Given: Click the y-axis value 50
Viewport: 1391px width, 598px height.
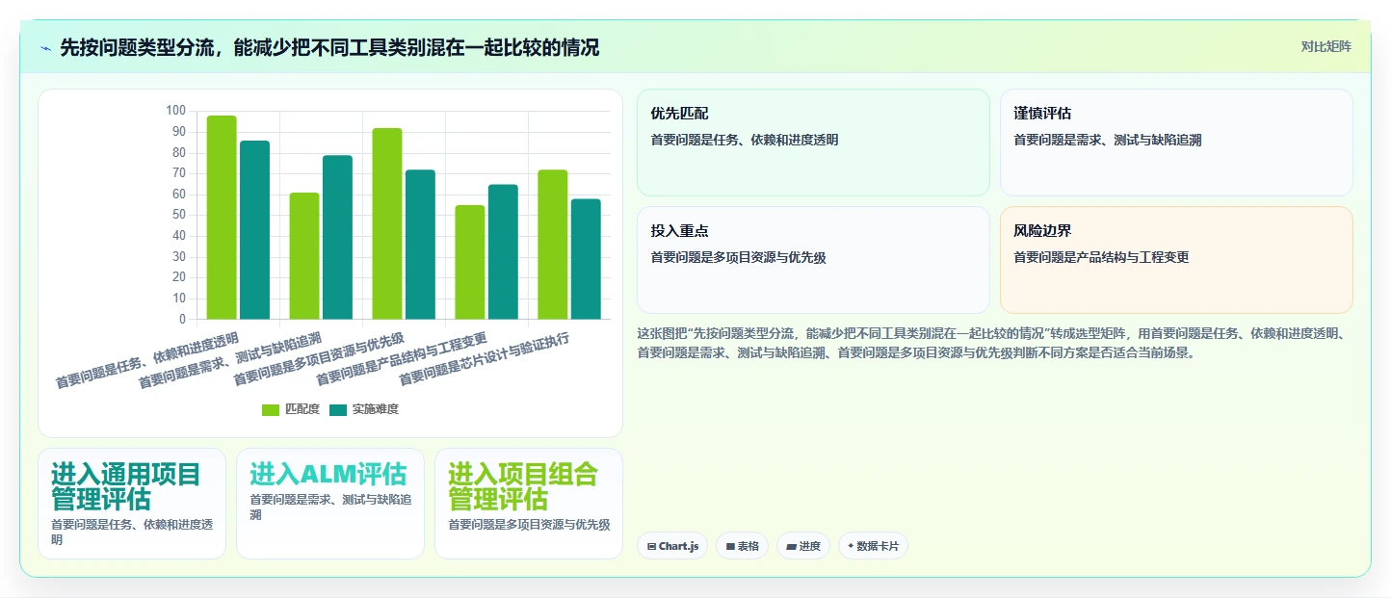Looking at the screenshot, I should 178,215.
